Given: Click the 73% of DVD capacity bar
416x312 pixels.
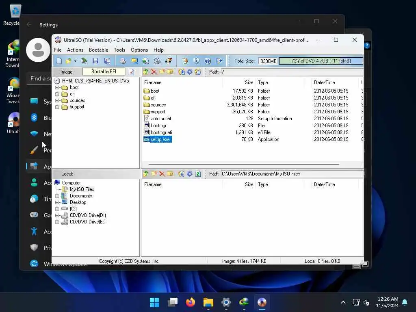Looking at the screenshot, I should pyautogui.click(x=321, y=61).
